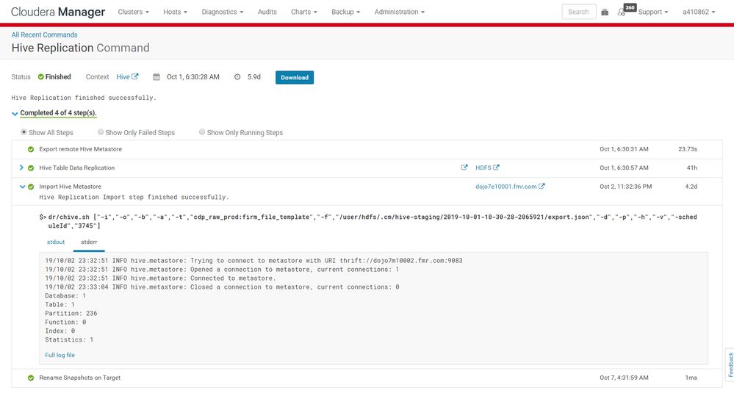
Task: Collapse the Completed 4 of 4 steps section
Action: (15, 113)
